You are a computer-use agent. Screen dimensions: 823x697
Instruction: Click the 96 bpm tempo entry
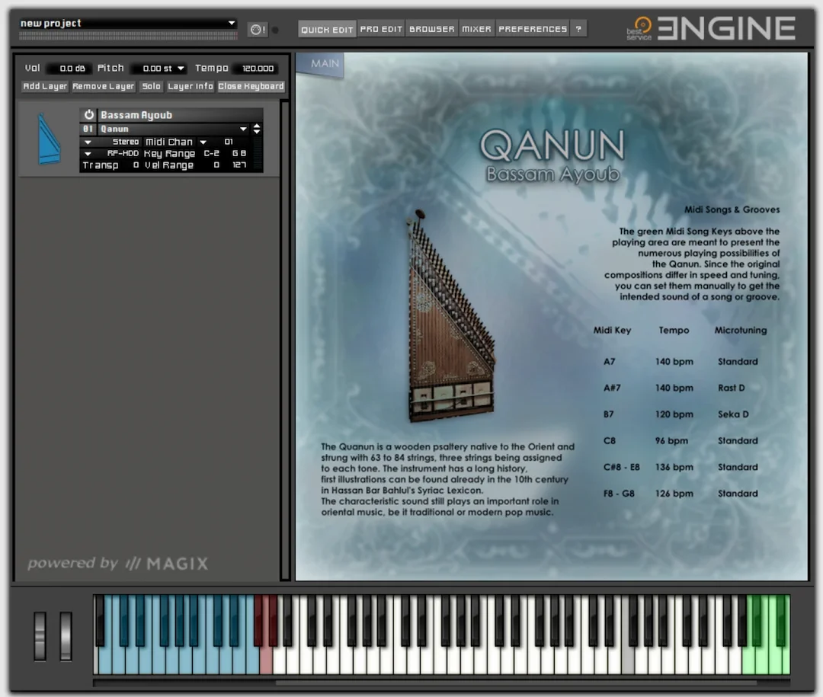coord(671,441)
